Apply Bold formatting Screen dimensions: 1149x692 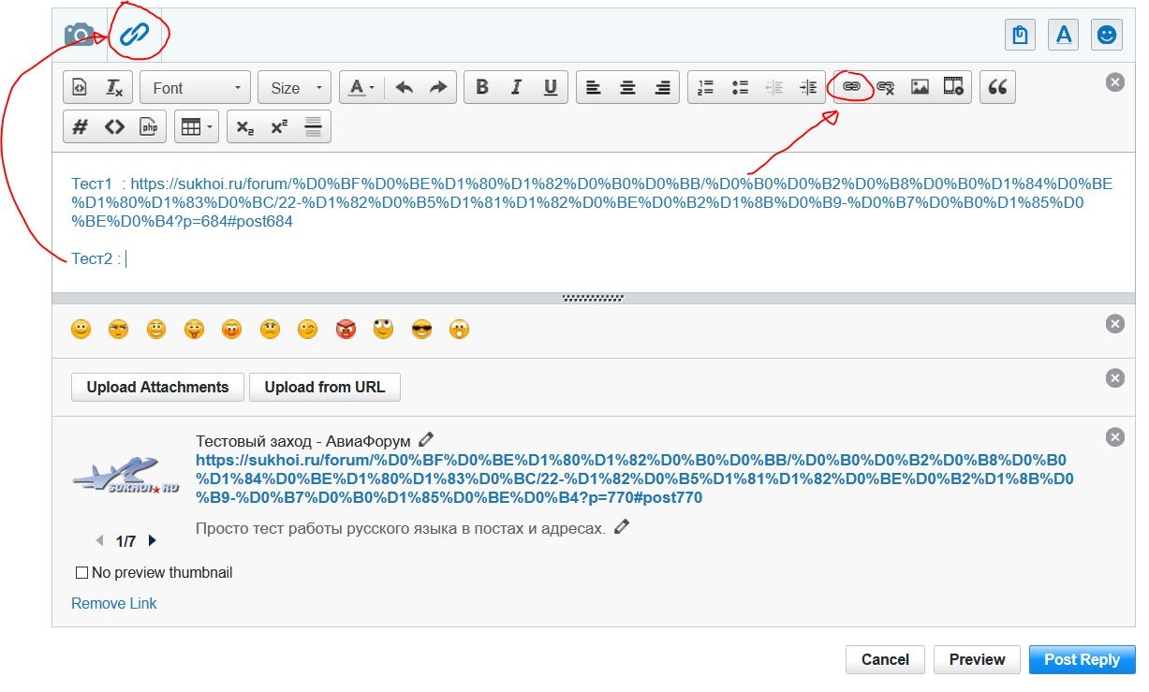pyautogui.click(x=482, y=87)
